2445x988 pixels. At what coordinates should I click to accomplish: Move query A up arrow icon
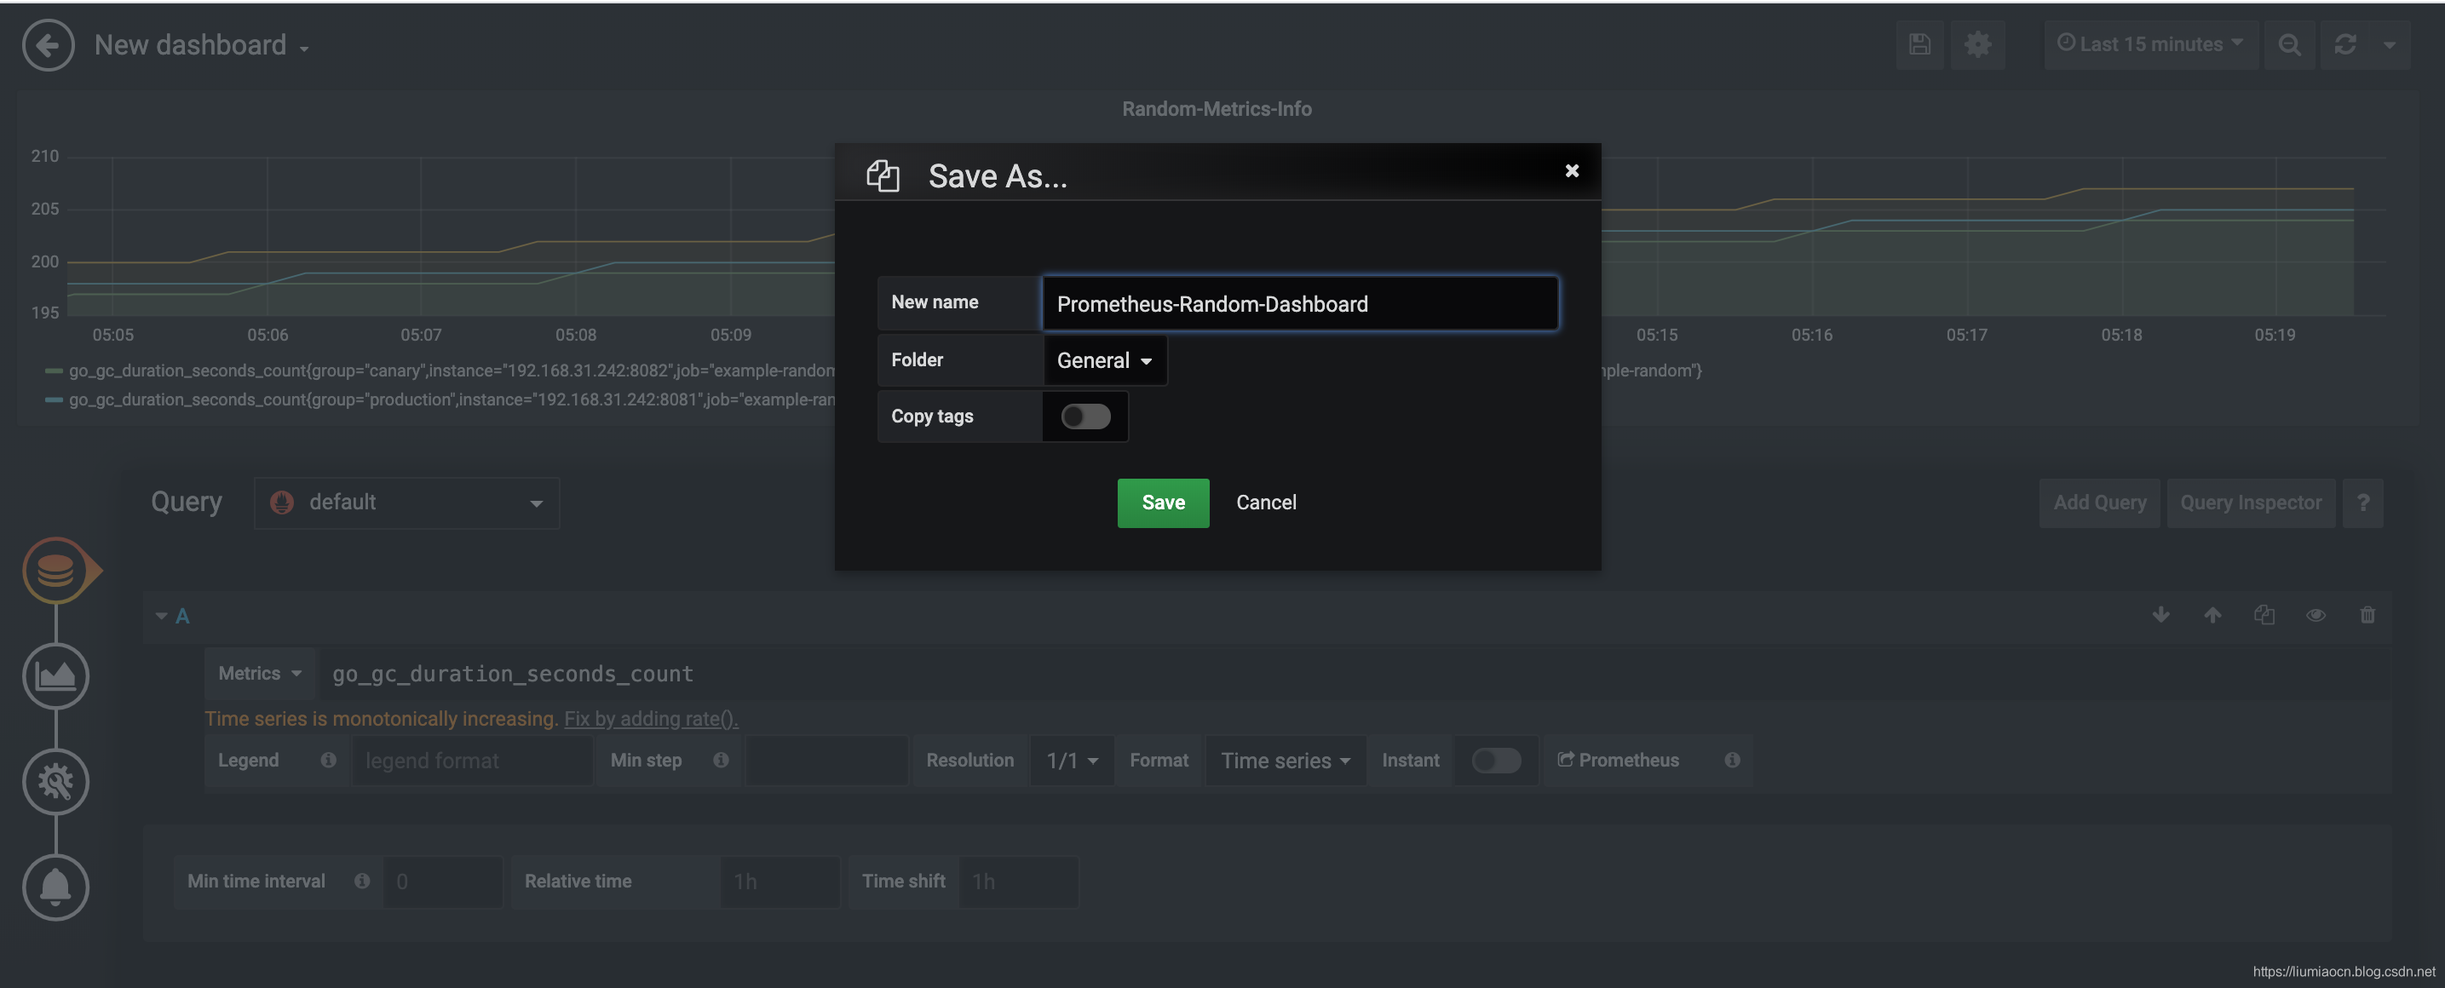pos(2212,615)
